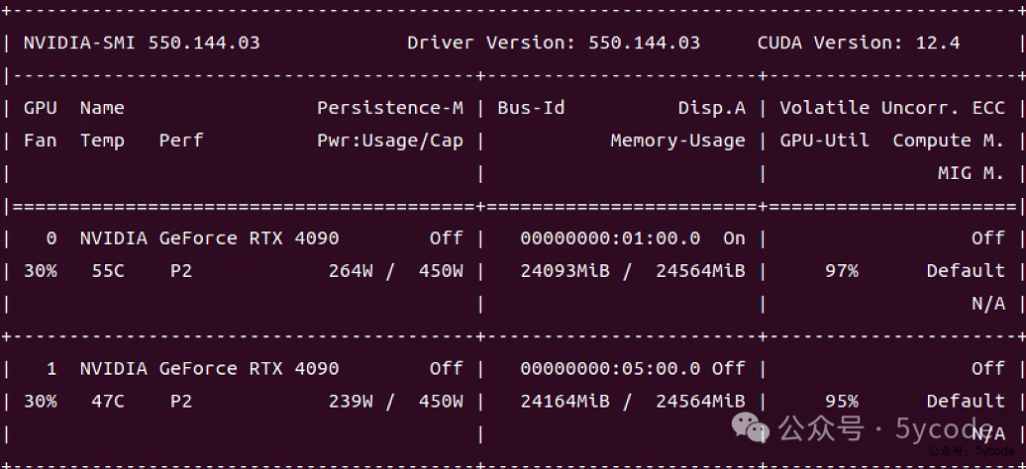This screenshot has width=1026, height=469.
Task: Select the "Default" compute mode in the 97% row
Action: (966, 271)
